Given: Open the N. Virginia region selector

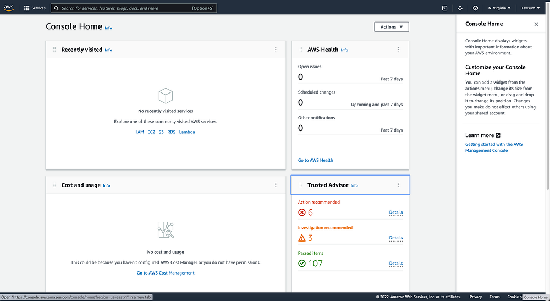Looking at the screenshot, I should tap(499, 8).
